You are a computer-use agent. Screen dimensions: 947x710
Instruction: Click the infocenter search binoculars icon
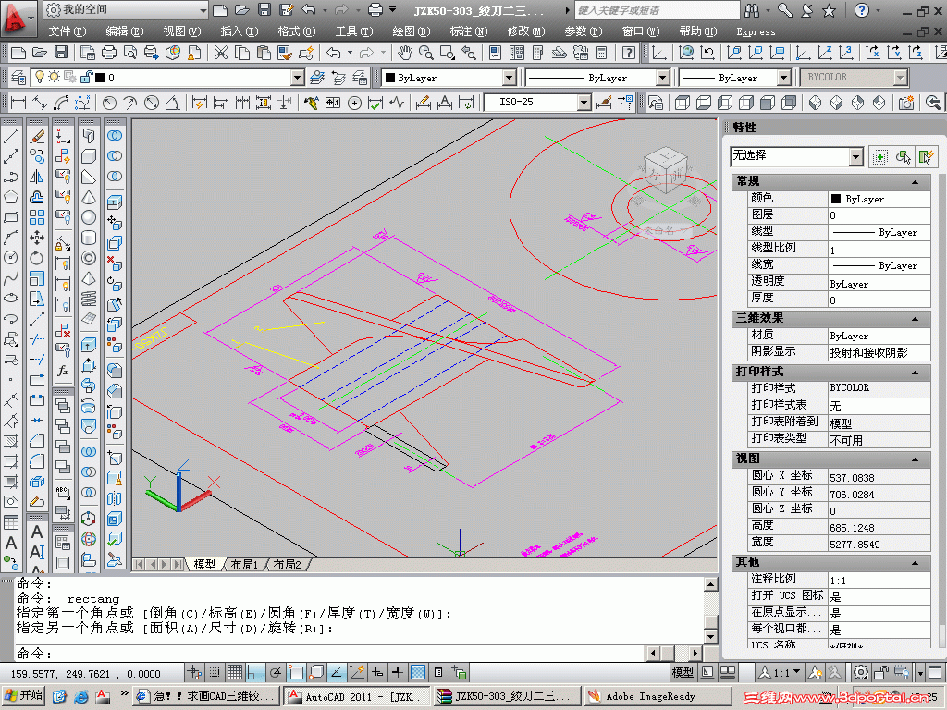coord(752,10)
